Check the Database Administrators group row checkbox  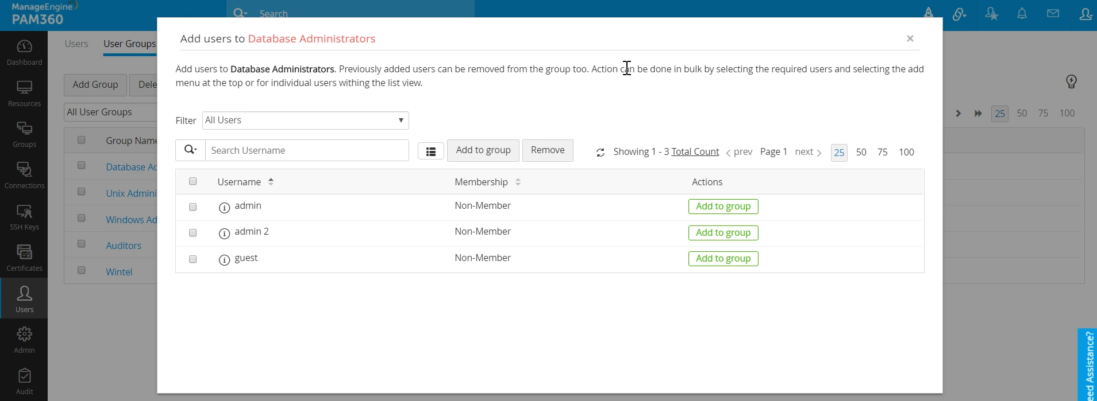point(82,165)
